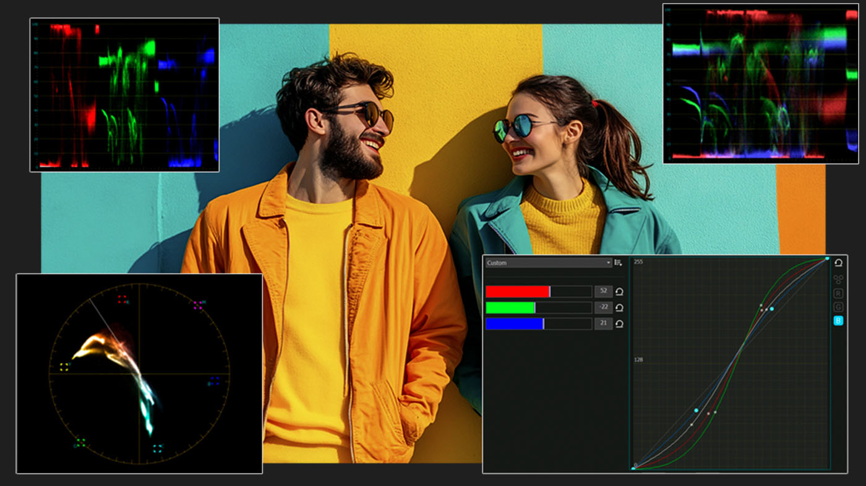Click the RGB parade scope panel
The height and width of the screenshot is (486, 866).
tap(124, 94)
